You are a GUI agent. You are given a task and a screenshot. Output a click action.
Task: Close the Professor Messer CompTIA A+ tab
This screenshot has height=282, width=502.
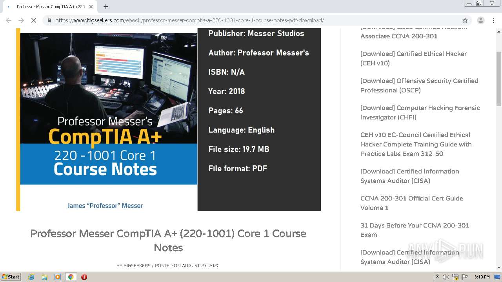[x=91, y=7]
